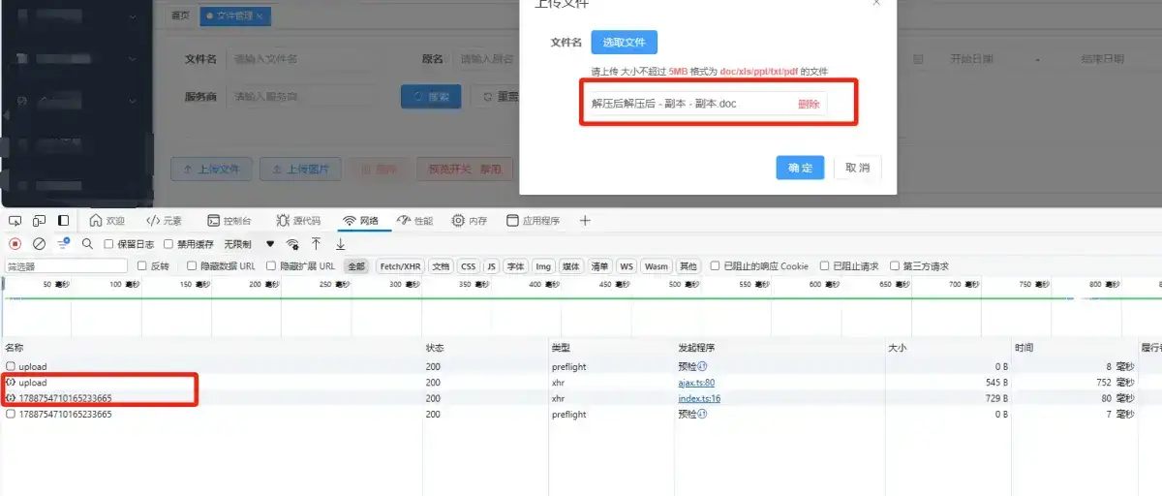
Task: Click 取消 button in upload dialog
Action: pos(858,168)
